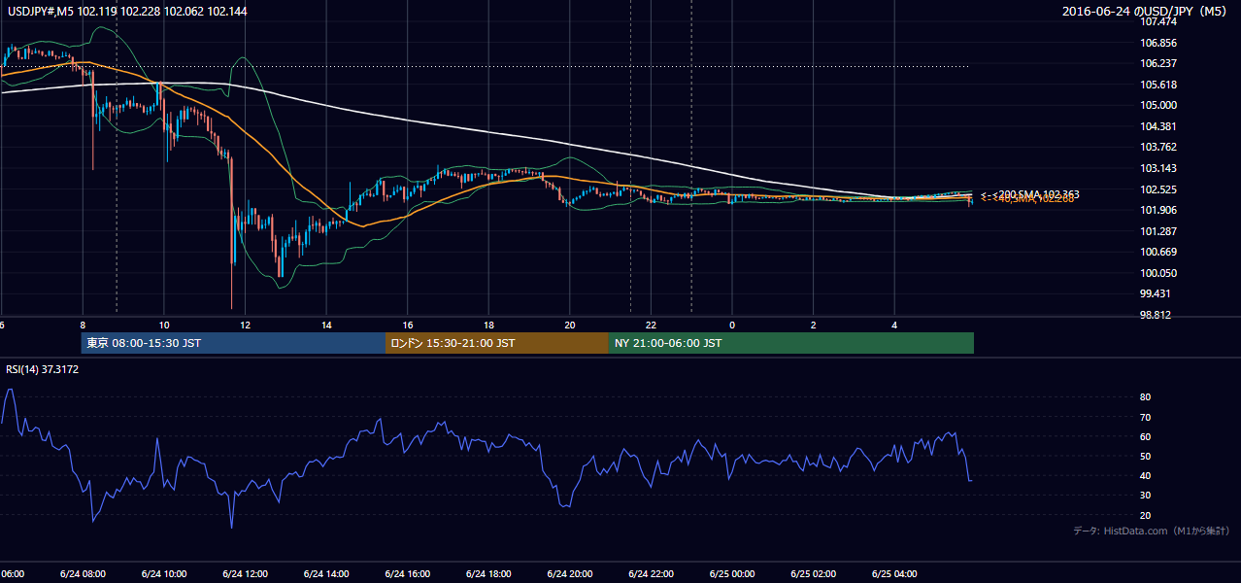Click the 6/24 14:00 time label
This screenshot has height=583, width=1241.
(325, 573)
